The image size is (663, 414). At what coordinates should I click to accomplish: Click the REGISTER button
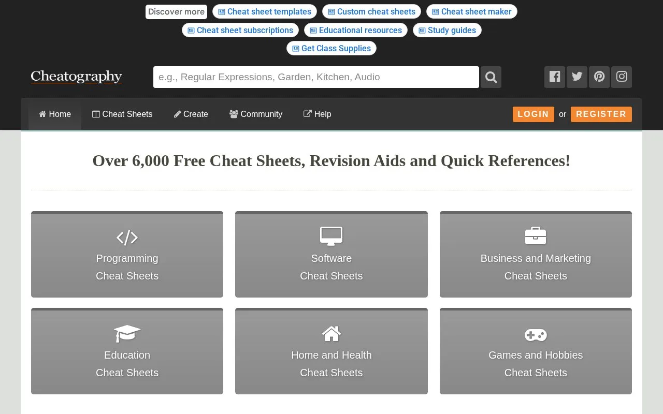point(601,114)
